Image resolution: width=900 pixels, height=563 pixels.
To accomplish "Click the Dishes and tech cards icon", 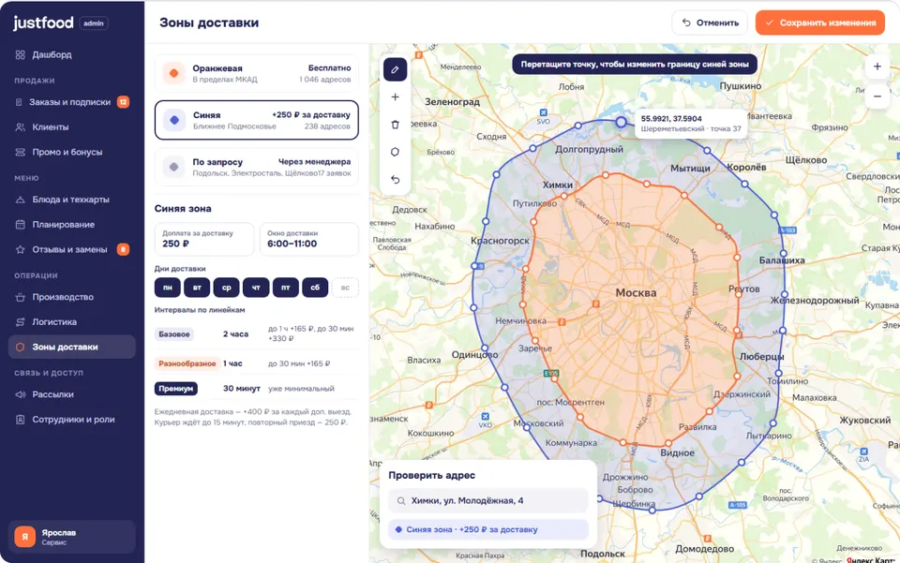I will 20,200.
